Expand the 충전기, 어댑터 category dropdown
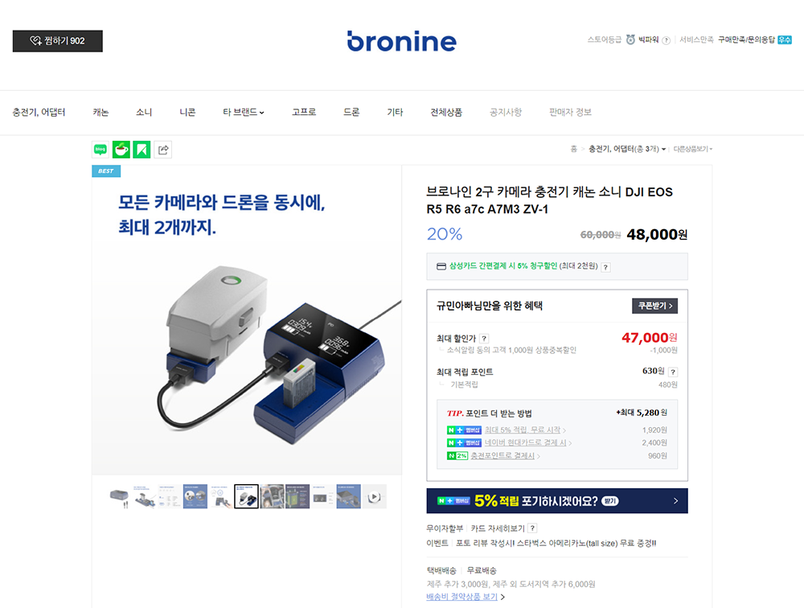Viewport: 804px width, 608px height. (x=627, y=149)
